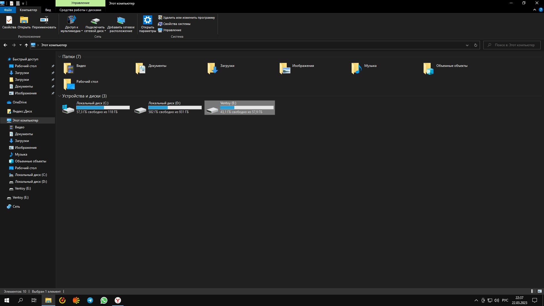Image resolution: width=544 pixels, height=306 pixels.
Task: Open Telegram from the taskbar
Action: coord(90,300)
